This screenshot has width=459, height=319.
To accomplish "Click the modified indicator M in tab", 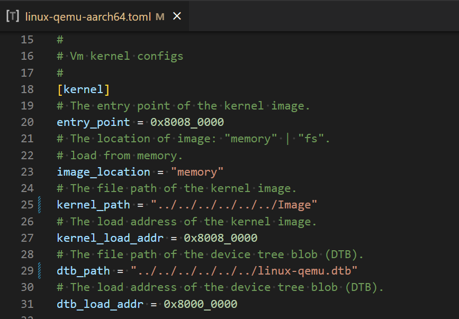I will (160, 17).
